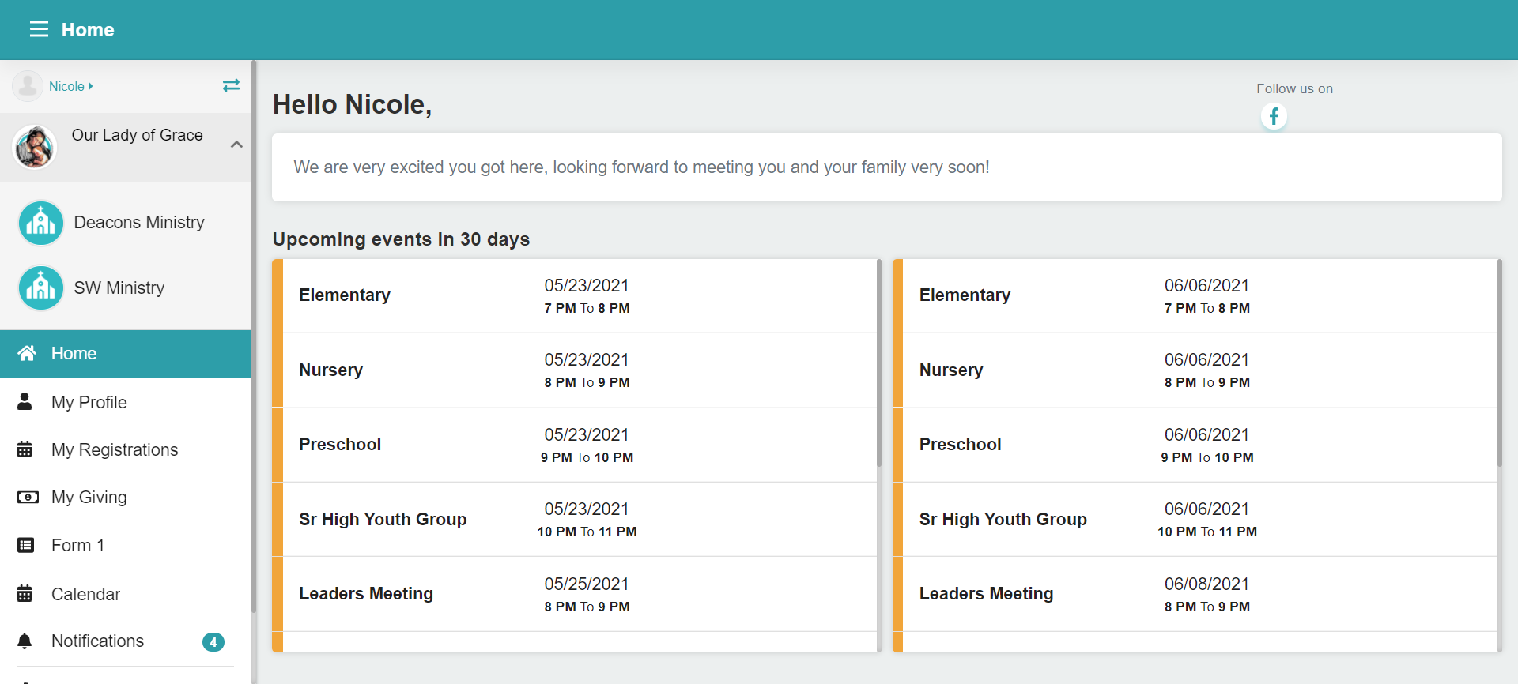1518x684 pixels.
Task: Click the Hello Nicole greeting
Action: point(352,104)
